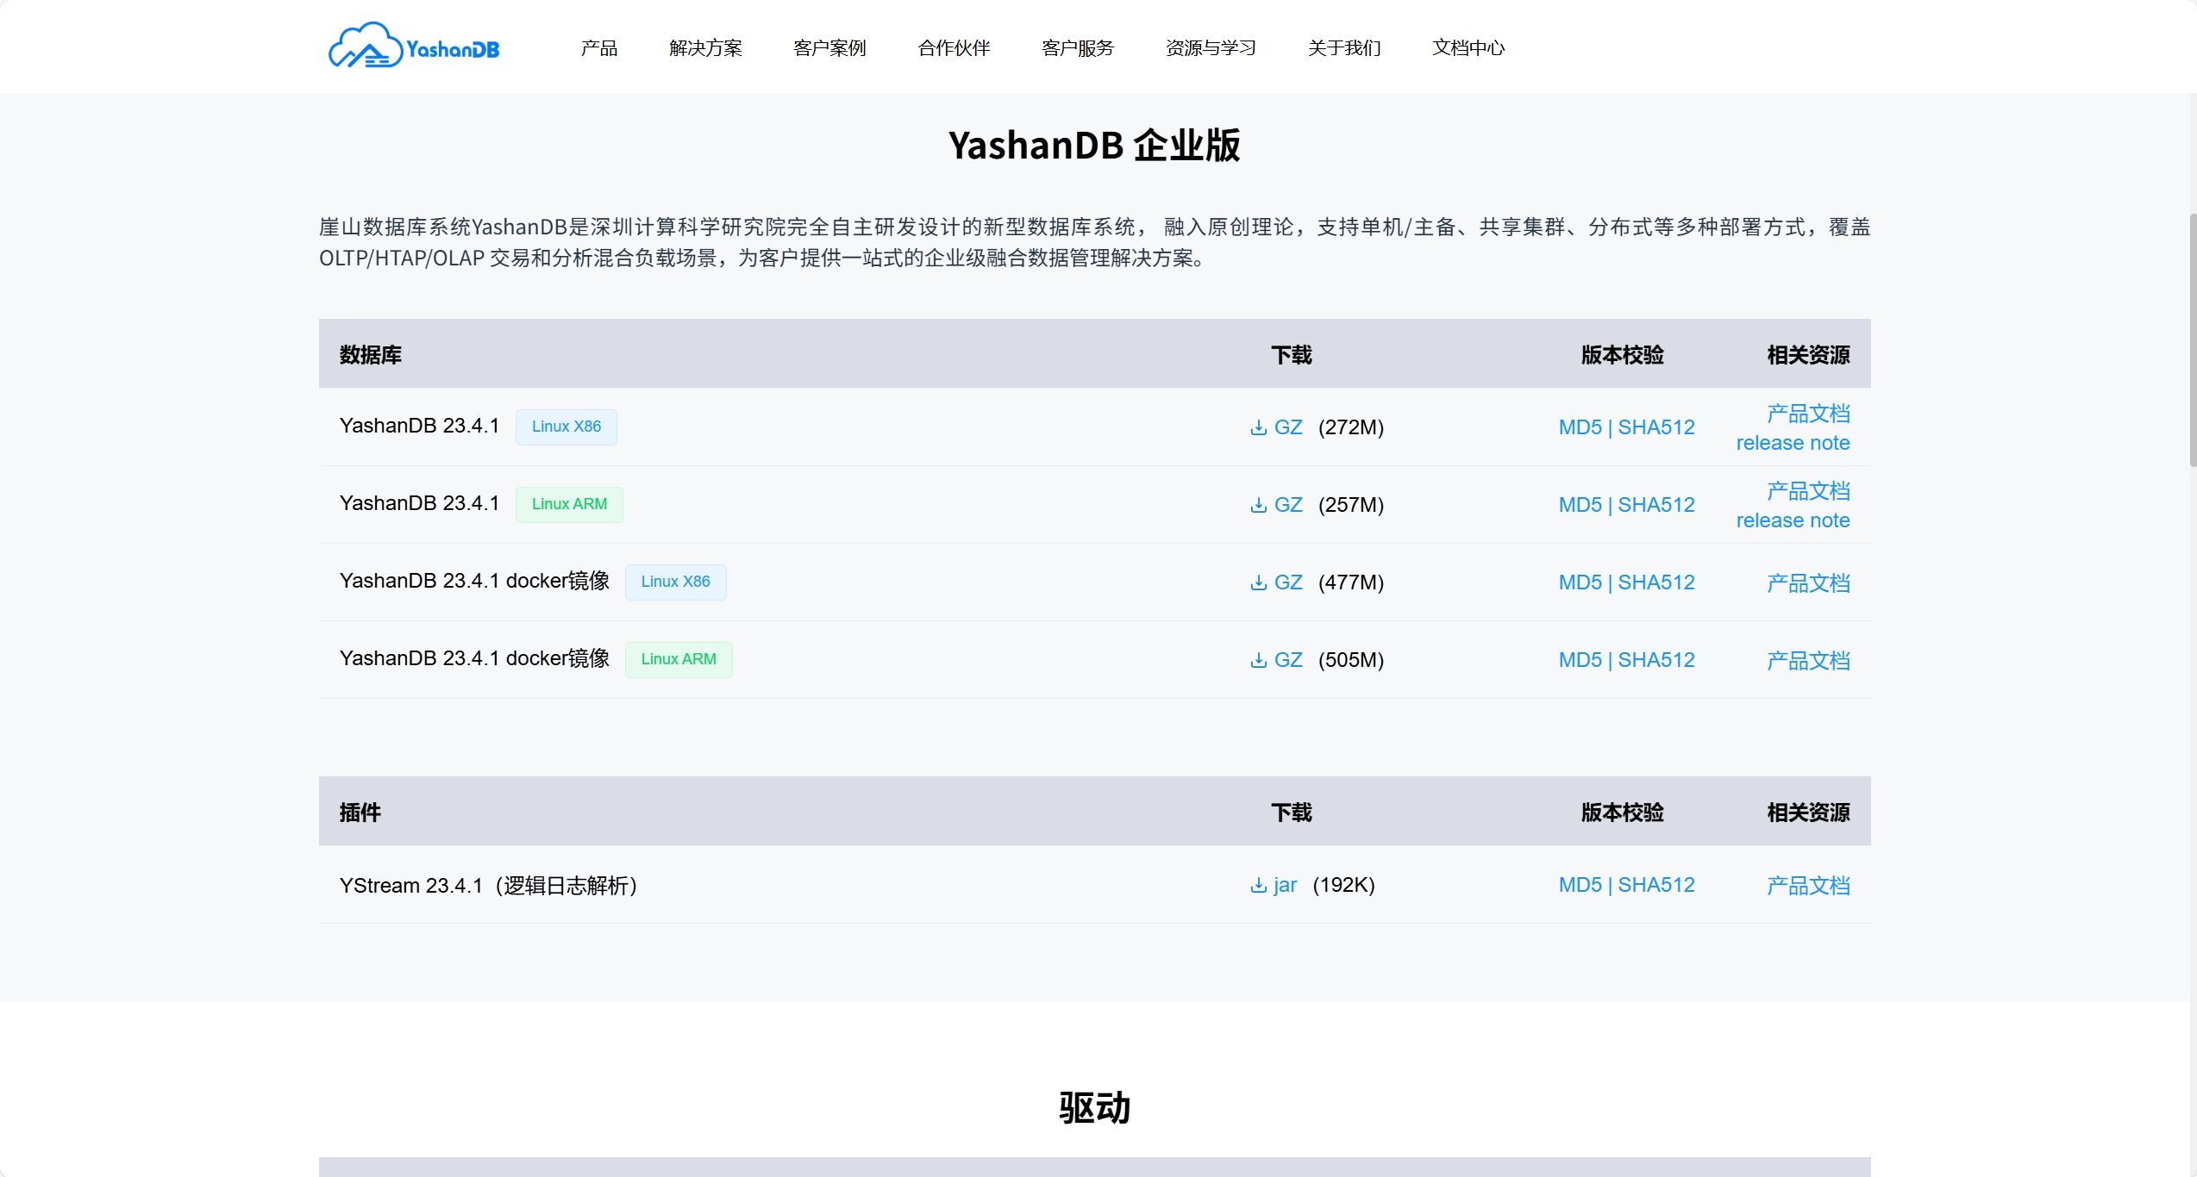Viewport: 2197px width, 1177px height.
Task: Open MD5 | SHA512 checksum for 505M docker image
Action: [1626, 660]
